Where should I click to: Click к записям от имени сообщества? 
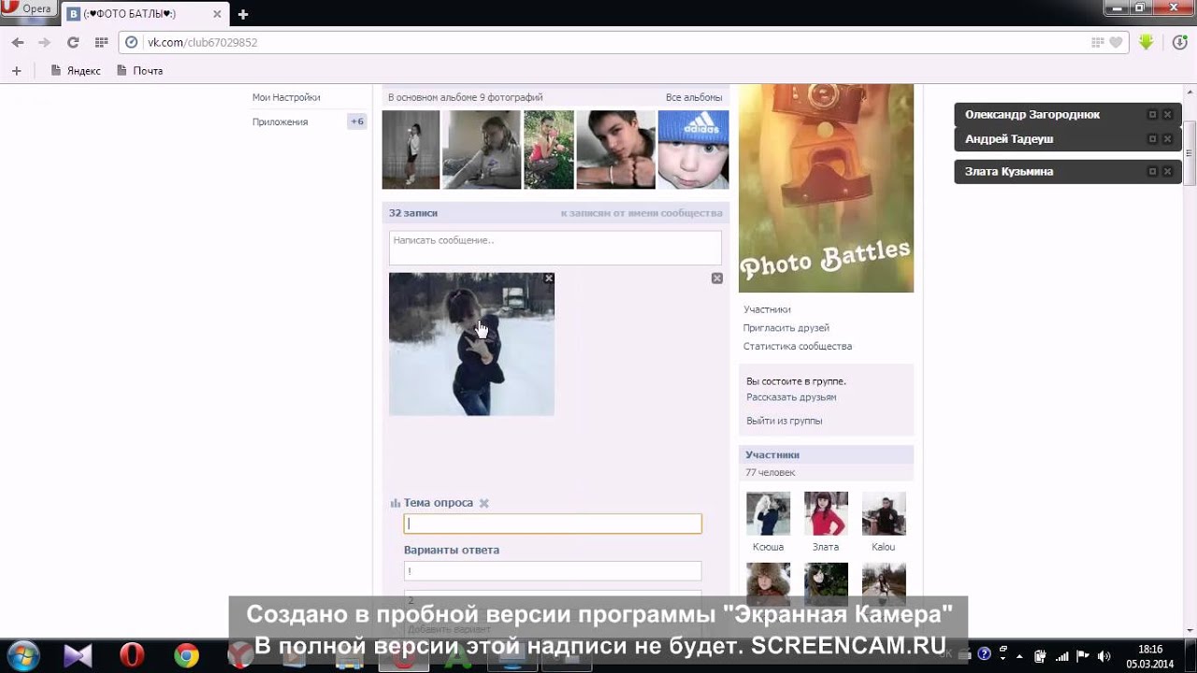pyautogui.click(x=642, y=213)
